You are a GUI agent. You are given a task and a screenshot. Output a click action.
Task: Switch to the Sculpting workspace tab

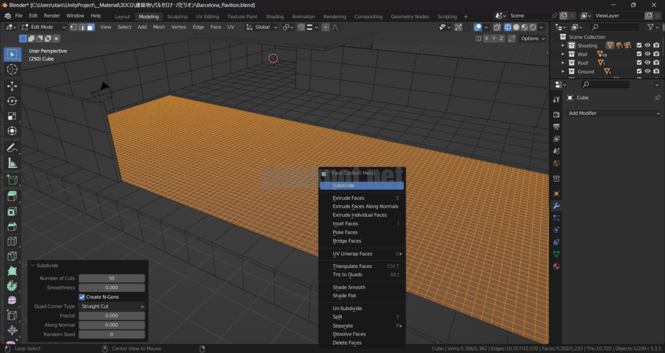pyautogui.click(x=177, y=16)
